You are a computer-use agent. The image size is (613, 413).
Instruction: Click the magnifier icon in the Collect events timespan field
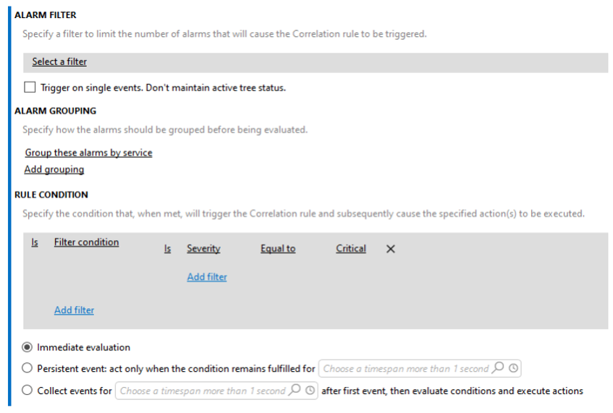[295, 391]
